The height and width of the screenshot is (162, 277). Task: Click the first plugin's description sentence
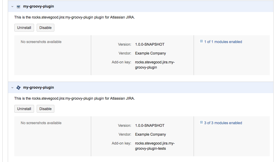click(x=75, y=17)
